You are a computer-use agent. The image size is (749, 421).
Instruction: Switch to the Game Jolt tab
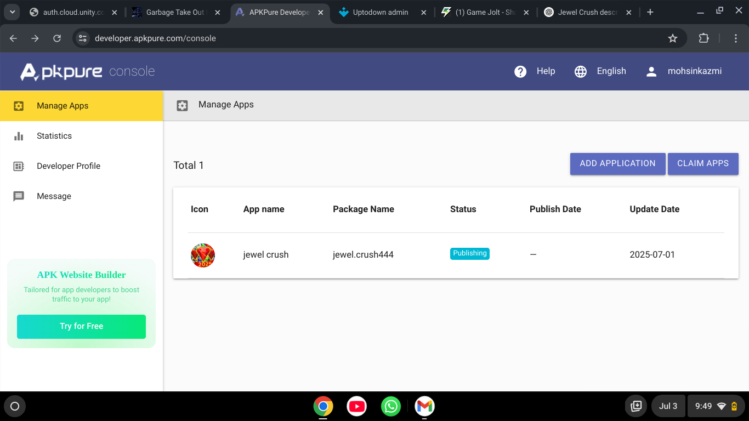pyautogui.click(x=485, y=12)
